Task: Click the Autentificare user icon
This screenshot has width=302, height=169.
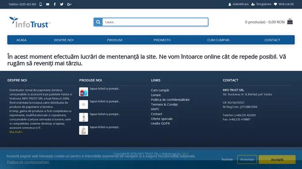Action: (229, 4)
